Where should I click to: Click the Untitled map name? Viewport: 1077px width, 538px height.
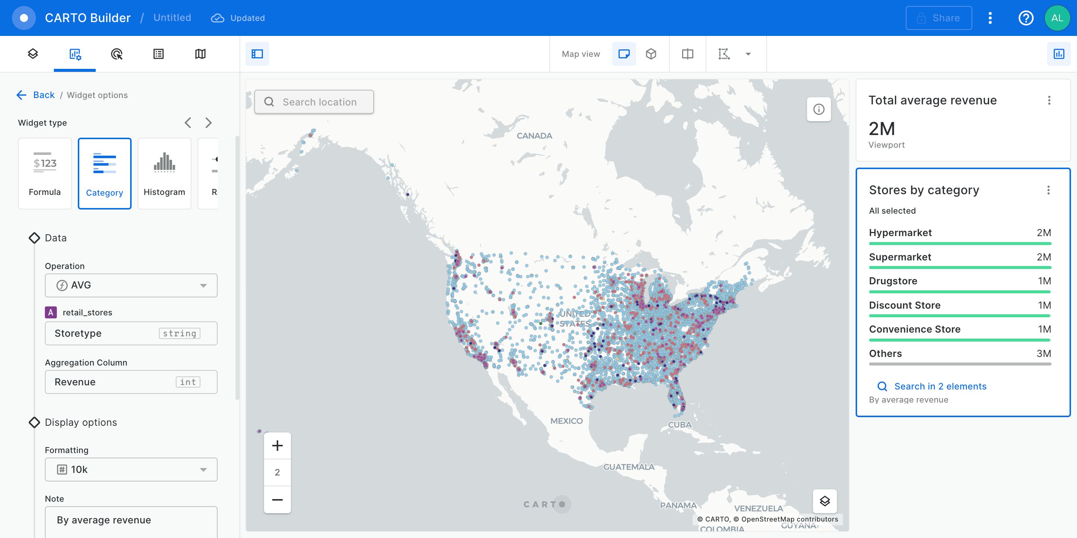pyautogui.click(x=172, y=18)
